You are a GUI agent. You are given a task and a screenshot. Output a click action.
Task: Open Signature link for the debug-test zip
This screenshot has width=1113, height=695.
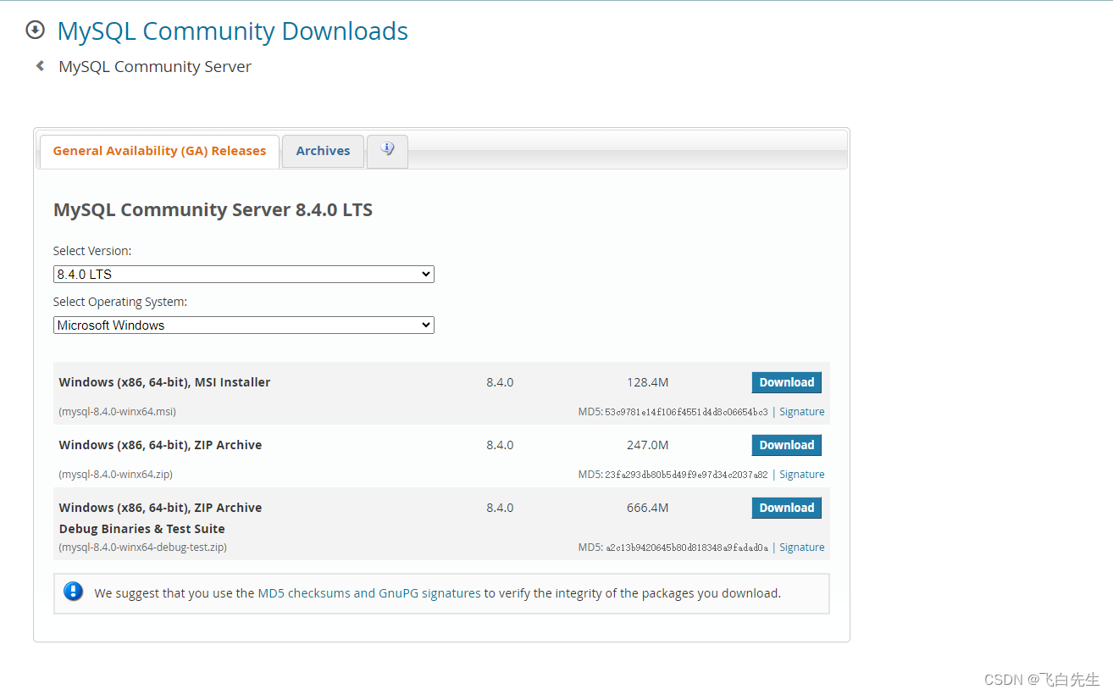pyautogui.click(x=801, y=548)
